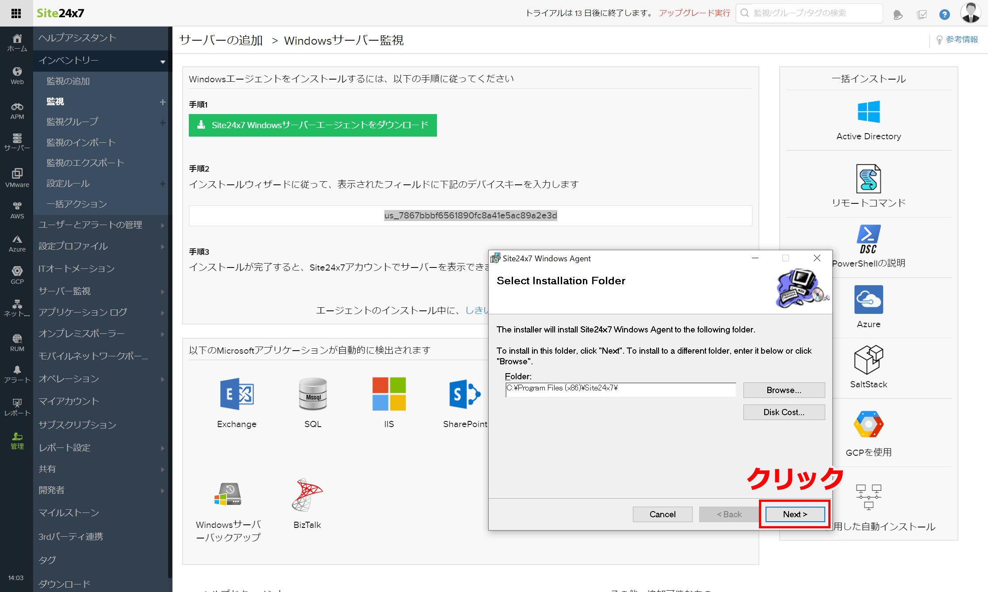Expand サーバー監視 submenu

pyautogui.click(x=162, y=292)
